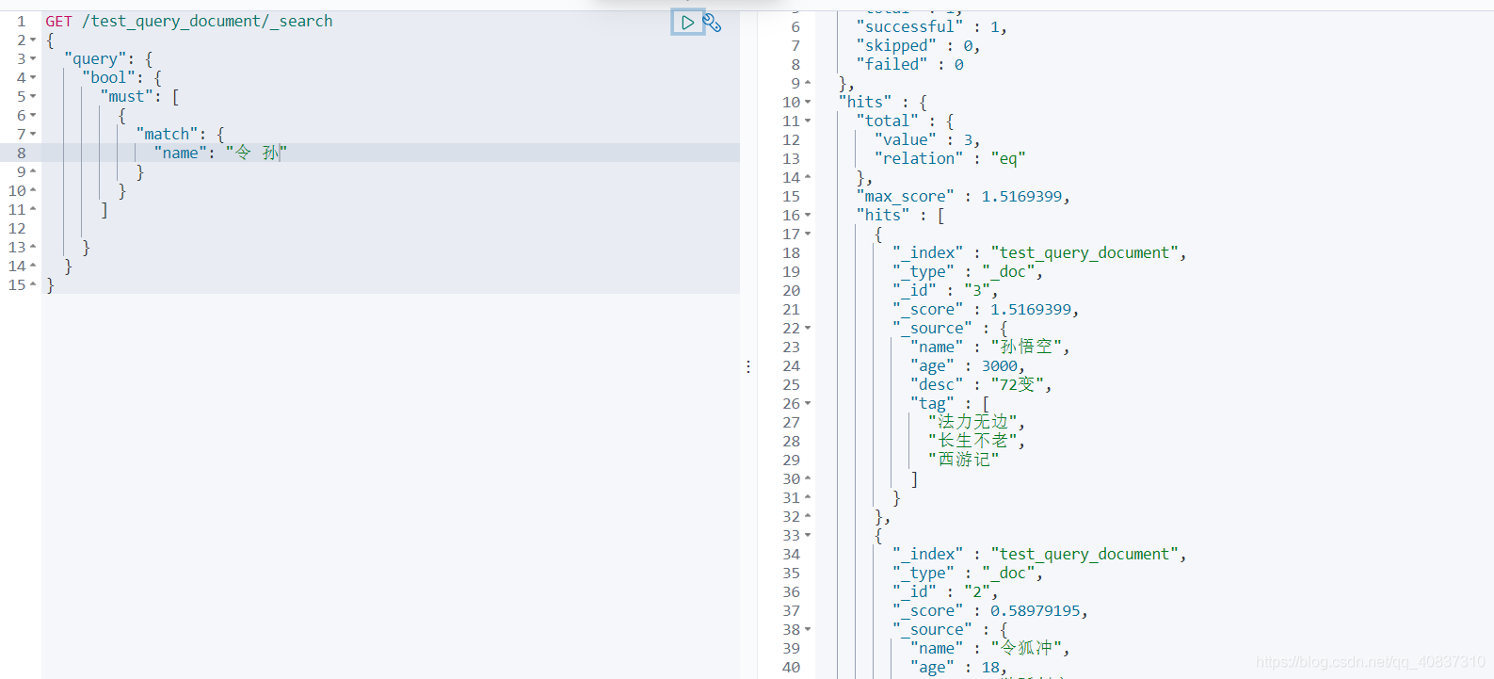Collapse the "bool" block at line 4
Screen dimensions: 1494x679
point(33,77)
